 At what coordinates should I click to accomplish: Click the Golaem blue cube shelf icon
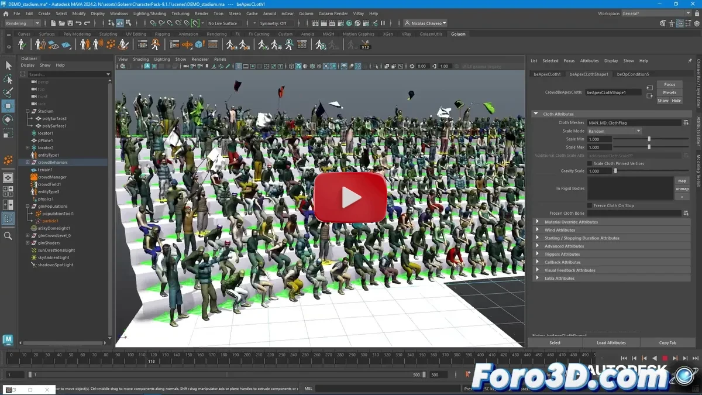point(200,44)
